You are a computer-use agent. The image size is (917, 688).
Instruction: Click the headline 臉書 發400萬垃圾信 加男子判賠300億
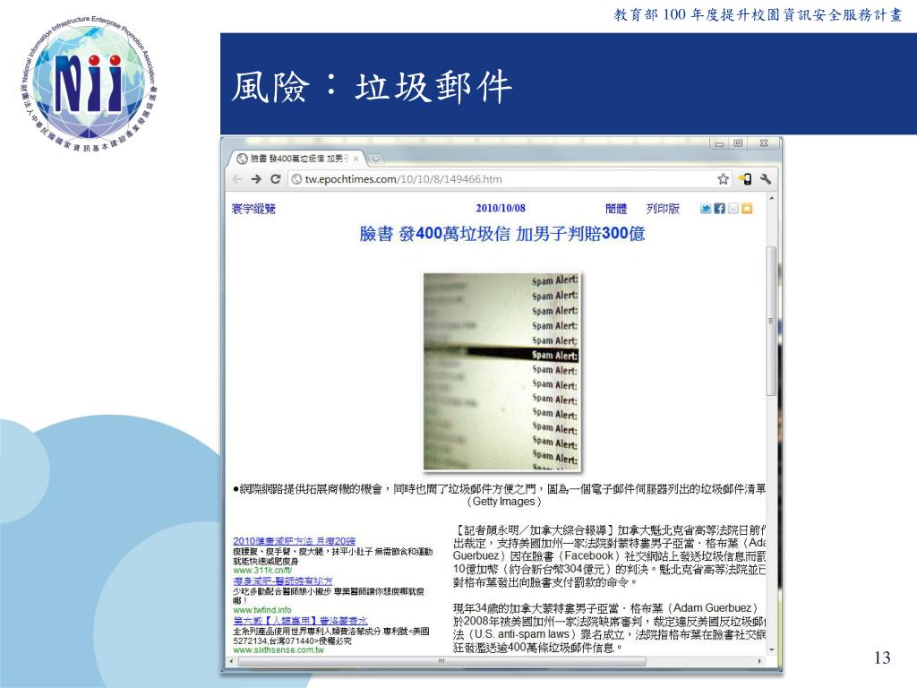click(502, 234)
